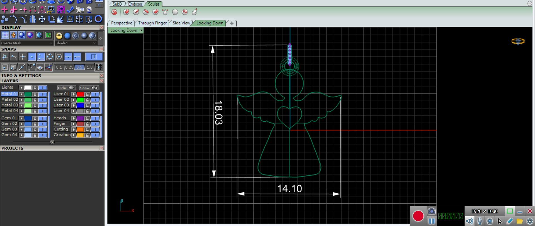Select the gold sphere render material icon

pos(59,35)
